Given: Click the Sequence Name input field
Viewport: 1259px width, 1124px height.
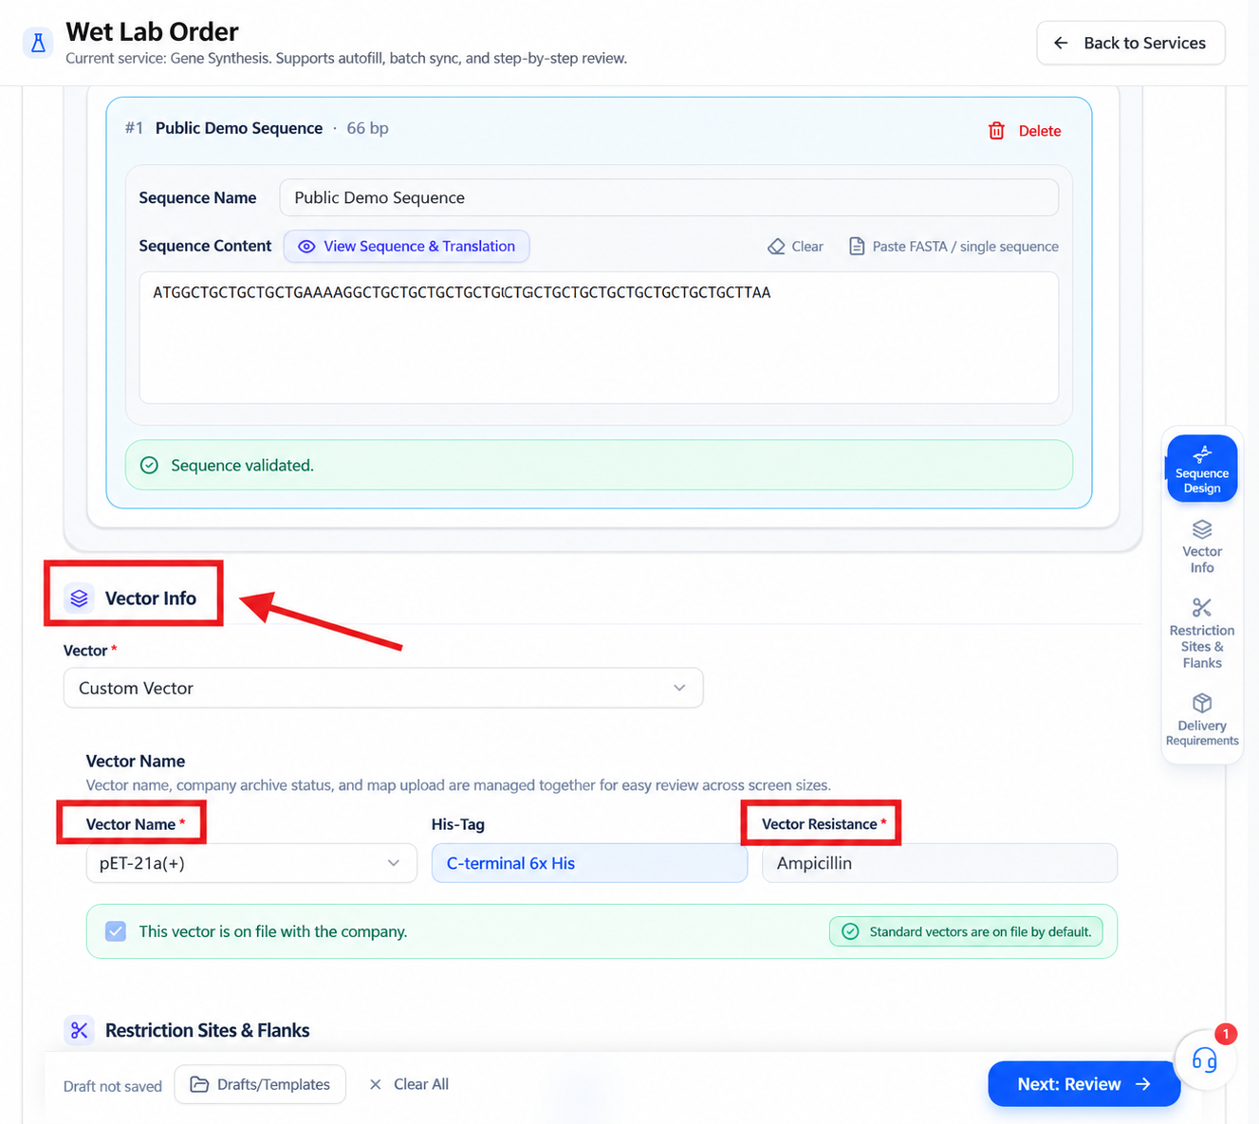Looking at the screenshot, I should click(669, 197).
